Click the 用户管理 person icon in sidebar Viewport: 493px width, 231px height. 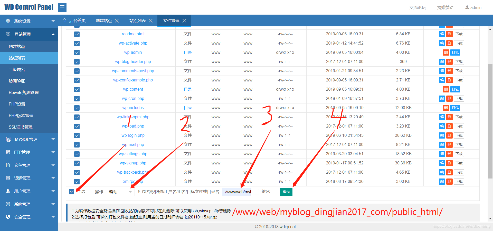pyautogui.click(x=8, y=191)
